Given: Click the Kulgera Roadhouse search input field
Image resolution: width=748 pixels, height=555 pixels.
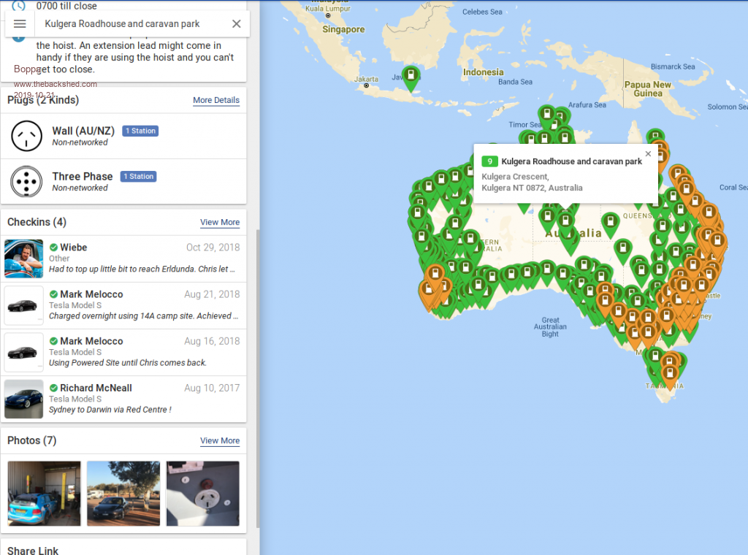Looking at the screenshot, I should click(x=124, y=24).
